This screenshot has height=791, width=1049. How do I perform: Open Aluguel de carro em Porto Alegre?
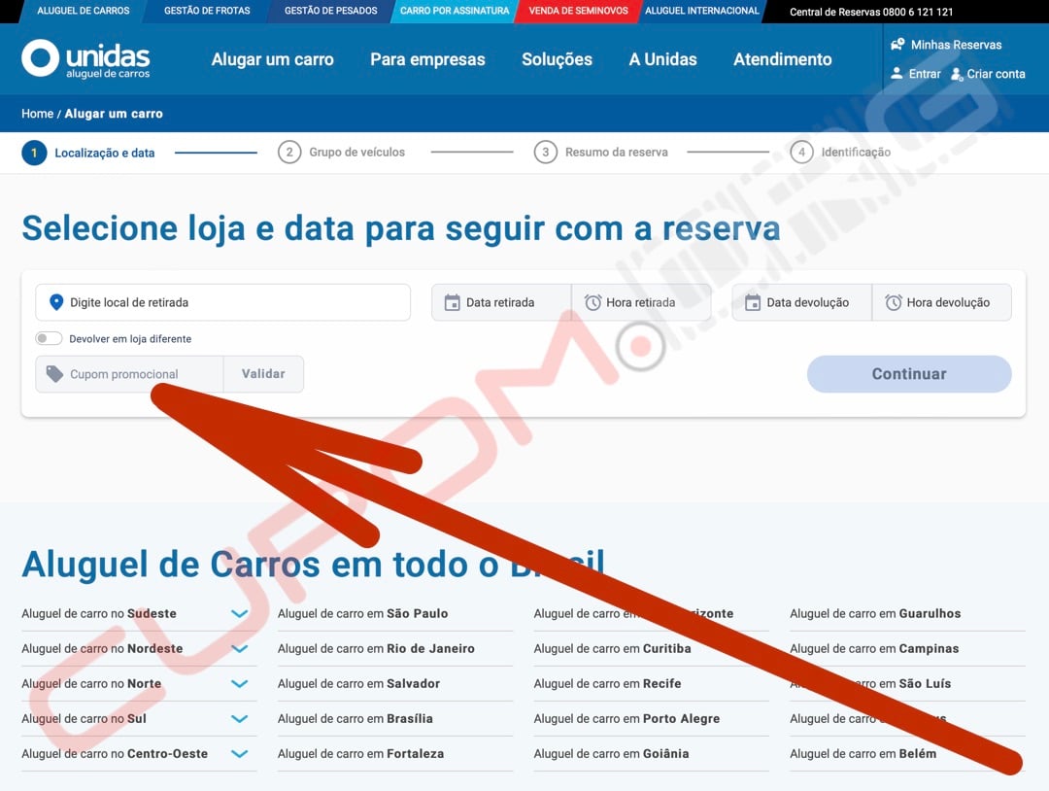(626, 719)
